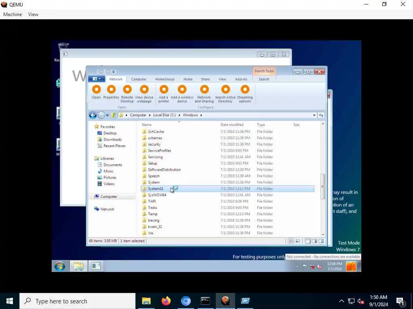Click Local Disk (C:) in breadcrumb

(165, 115)
